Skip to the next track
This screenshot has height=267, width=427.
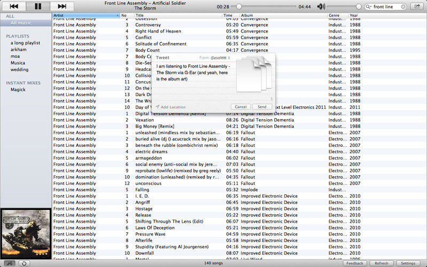(x=62, y=6)
